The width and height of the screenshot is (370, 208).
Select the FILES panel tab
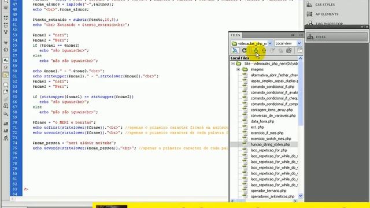pos(235,35)
